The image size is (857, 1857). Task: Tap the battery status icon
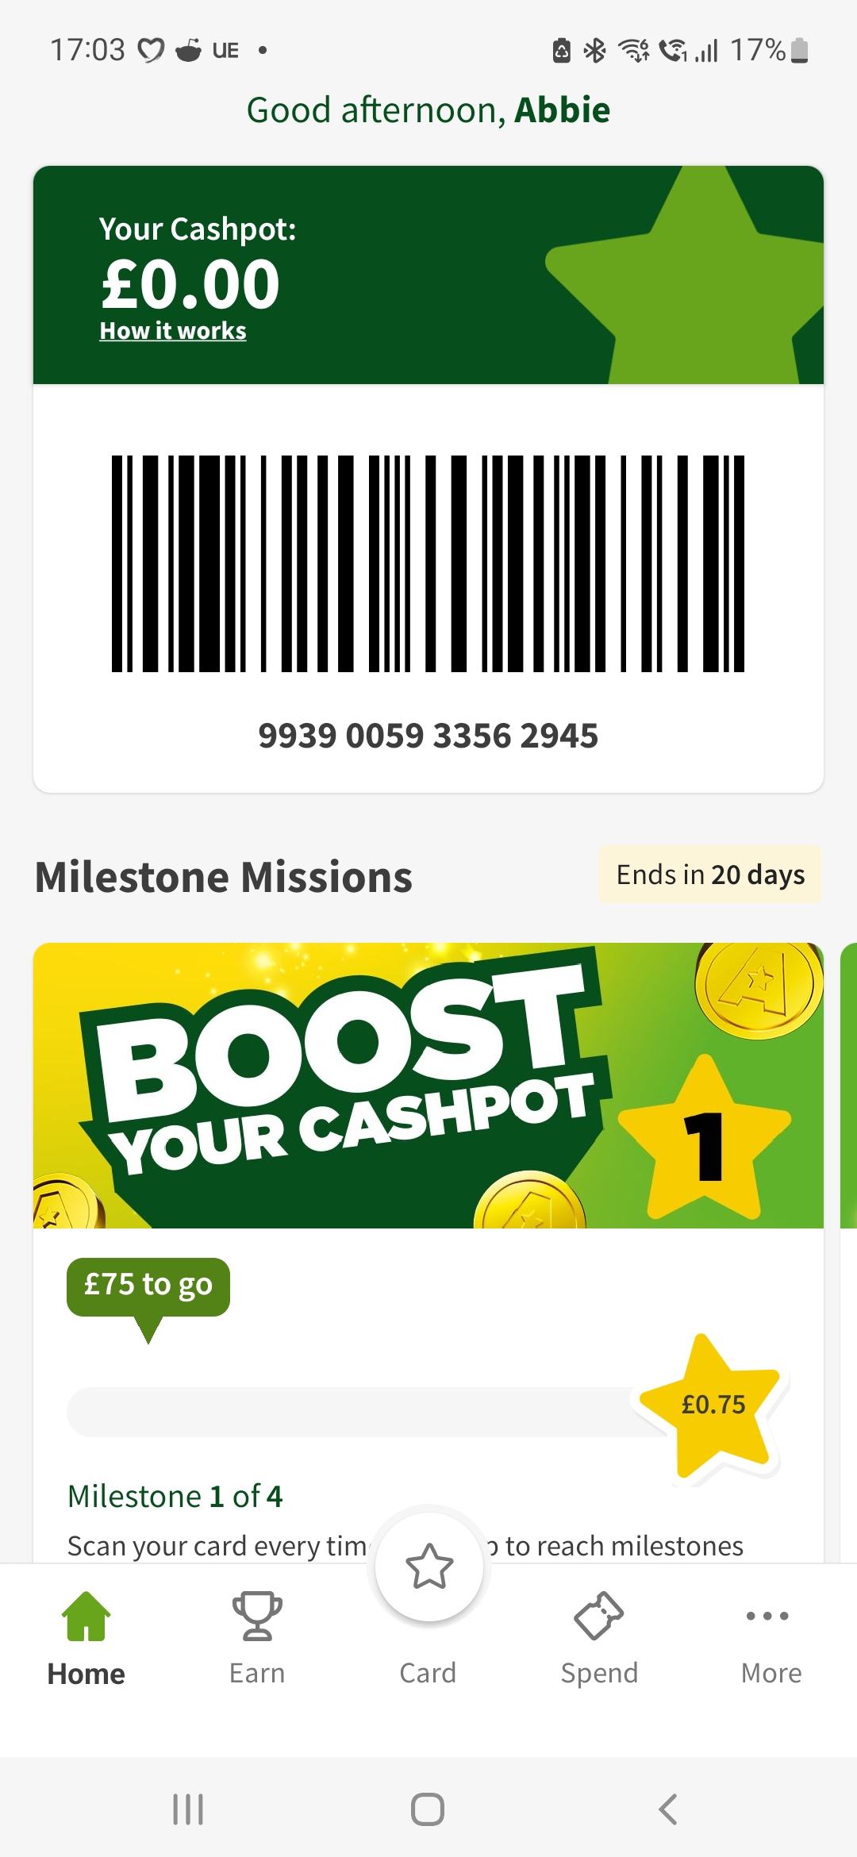click(x=800, y=50)
